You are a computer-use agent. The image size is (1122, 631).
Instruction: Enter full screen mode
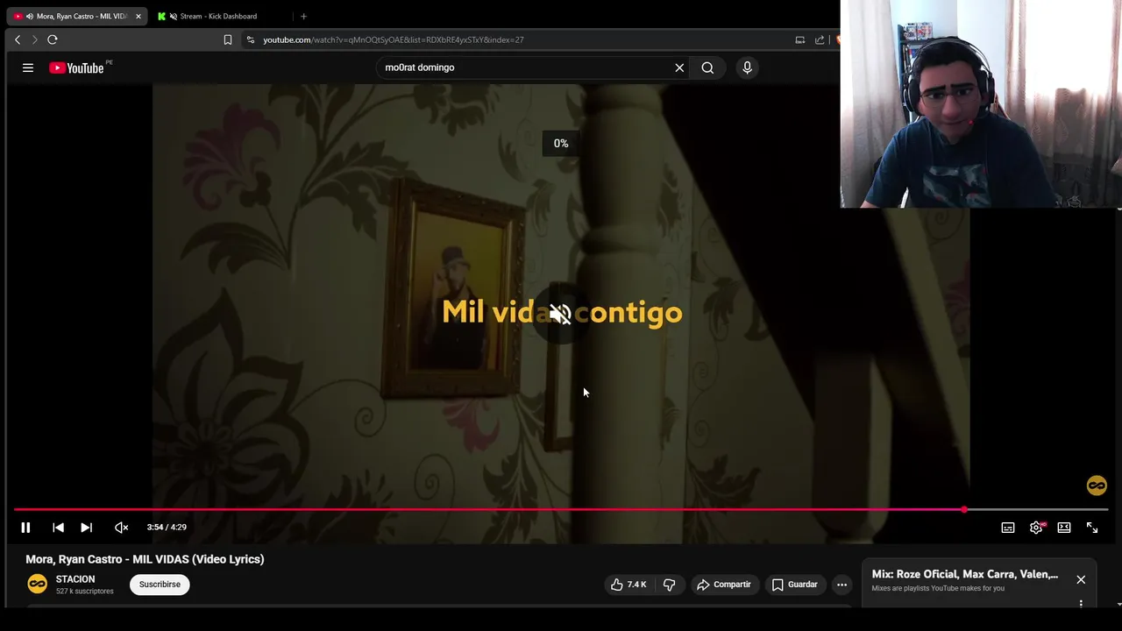click(1092, 528)
